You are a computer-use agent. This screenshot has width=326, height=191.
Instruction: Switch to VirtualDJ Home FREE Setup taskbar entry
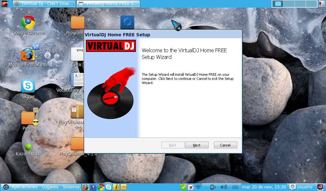click(x=108, y=4)
